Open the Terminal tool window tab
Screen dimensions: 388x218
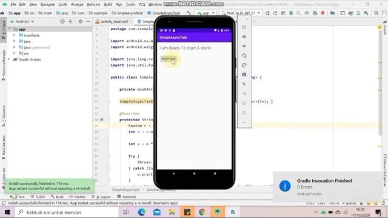point(127,197)
